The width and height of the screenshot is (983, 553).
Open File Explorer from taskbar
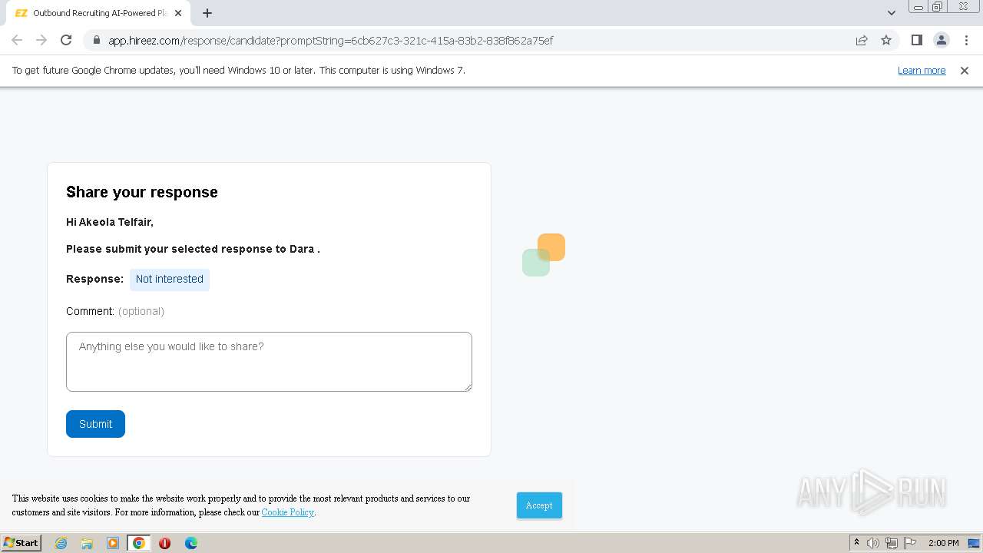click(87, 543)
